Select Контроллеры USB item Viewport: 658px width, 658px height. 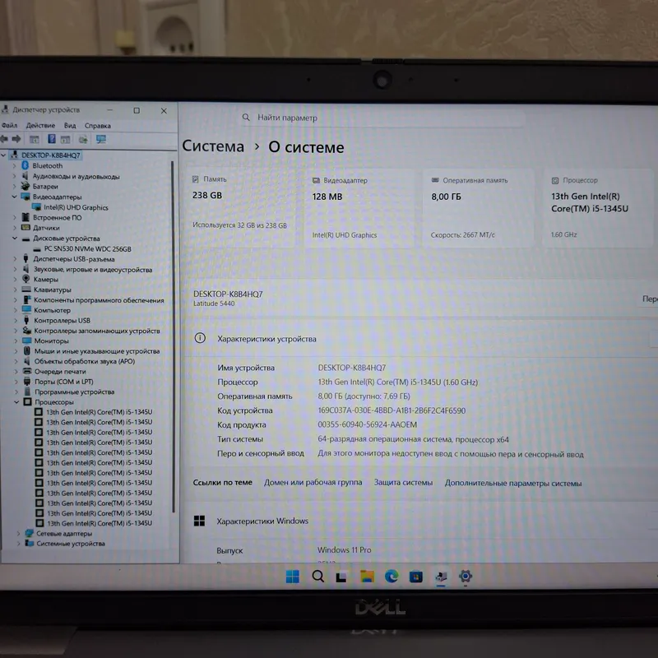(x=63, y=320)
